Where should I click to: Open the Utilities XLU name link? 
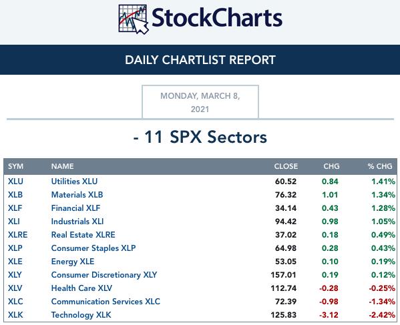[74, 182]
